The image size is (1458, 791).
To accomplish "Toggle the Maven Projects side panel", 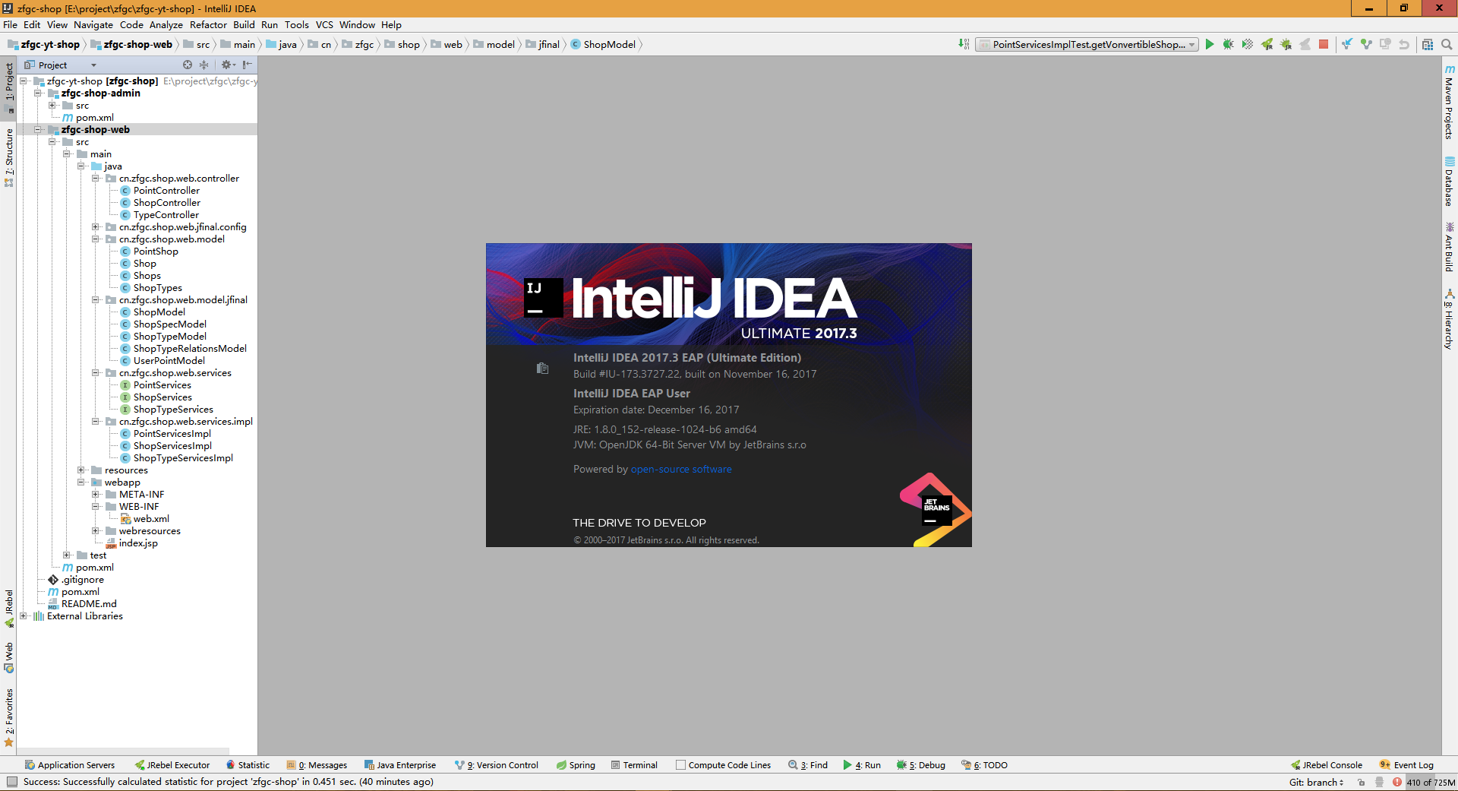I will click(1450, 103).
